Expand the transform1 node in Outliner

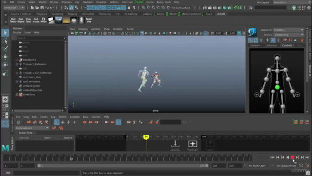tap(17, 60)
